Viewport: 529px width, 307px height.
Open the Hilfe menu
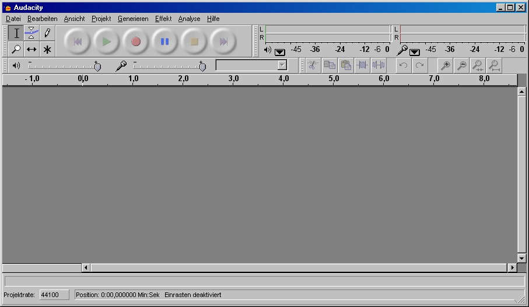point(213,19)
